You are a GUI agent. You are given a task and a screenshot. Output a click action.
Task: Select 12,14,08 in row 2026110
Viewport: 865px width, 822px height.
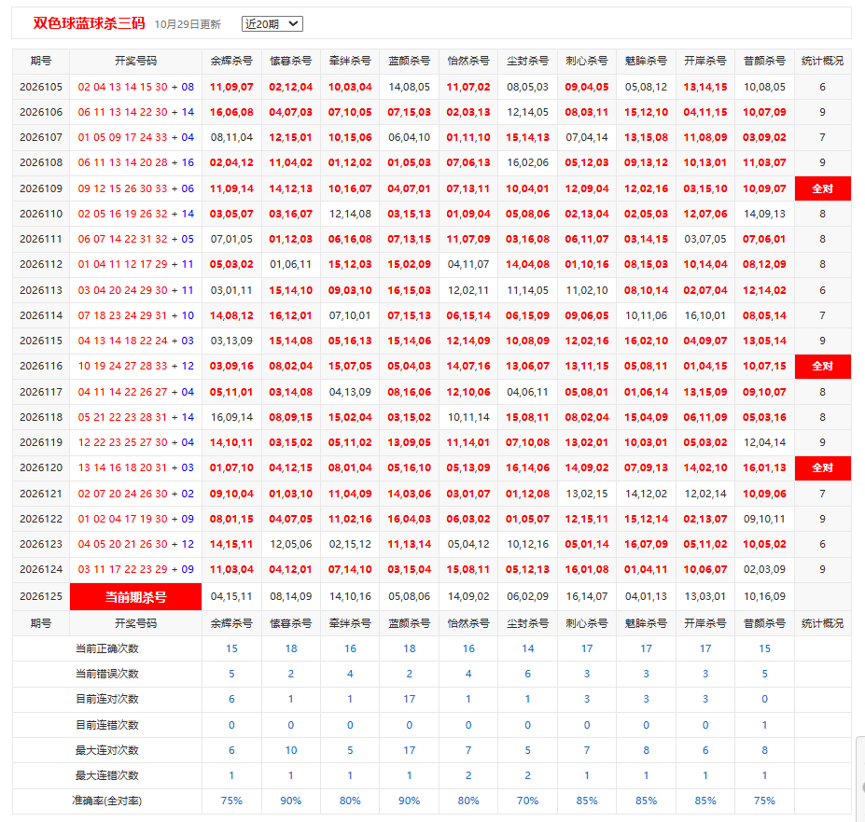pyautogui.click(x=350, y=214)
